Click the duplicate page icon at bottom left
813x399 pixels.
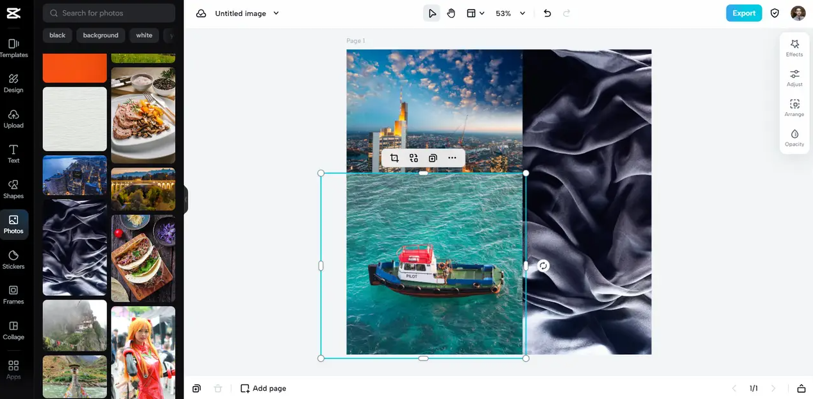pyautogui.click(x=197, y=388)
